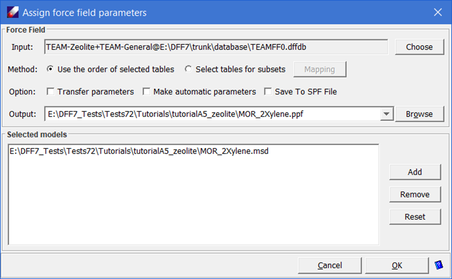Click the blue help icon beside OK

(439, 265)
